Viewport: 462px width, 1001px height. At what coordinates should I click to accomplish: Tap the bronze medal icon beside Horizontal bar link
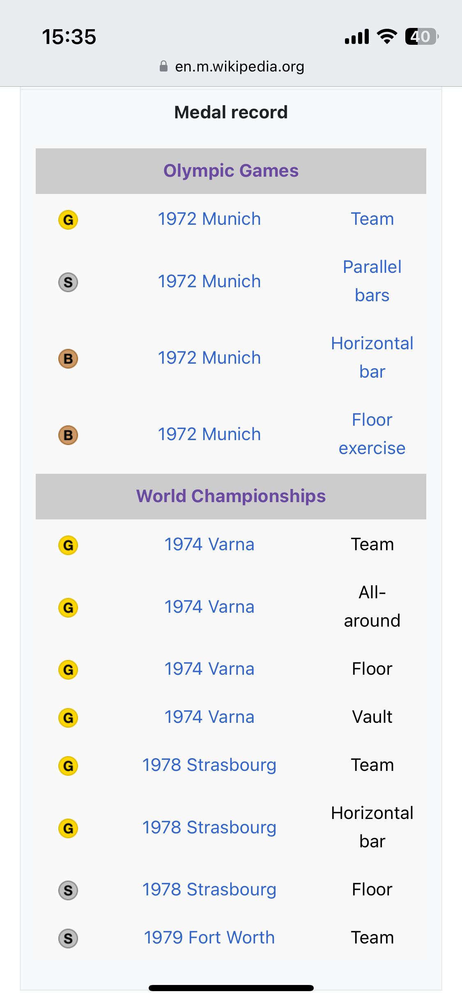[68, 358]
